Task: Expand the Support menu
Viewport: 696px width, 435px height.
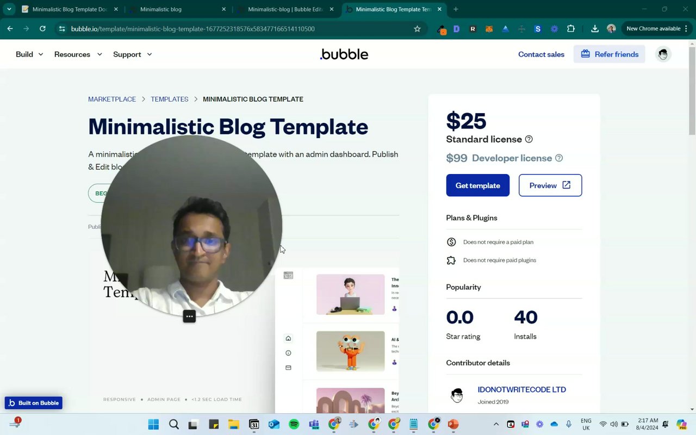Action: pyautogui.click(x=133, y=54)
